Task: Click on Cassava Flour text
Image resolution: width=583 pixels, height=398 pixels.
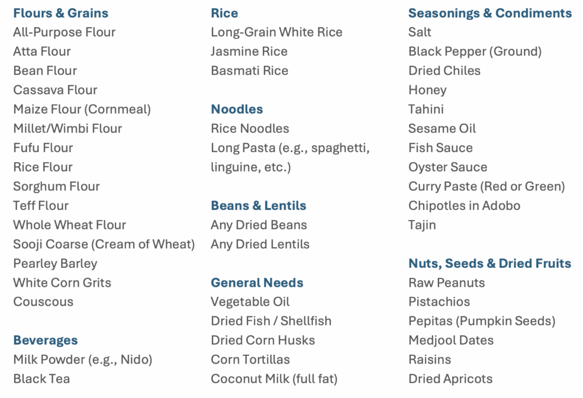Action: [55, 90]
